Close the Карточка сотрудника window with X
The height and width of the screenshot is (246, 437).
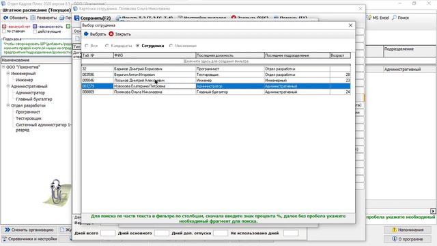coord(361,9)
